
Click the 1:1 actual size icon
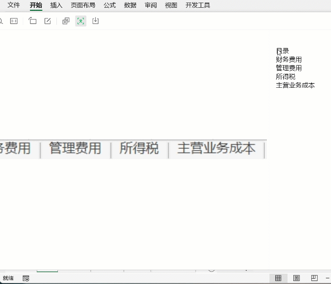tap(14, 21)
